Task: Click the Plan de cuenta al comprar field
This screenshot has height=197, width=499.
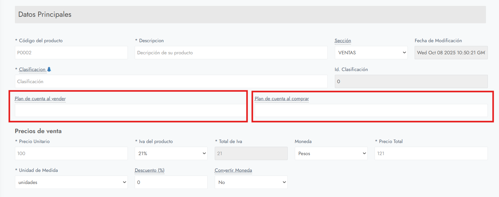Action: pos(371,110)
